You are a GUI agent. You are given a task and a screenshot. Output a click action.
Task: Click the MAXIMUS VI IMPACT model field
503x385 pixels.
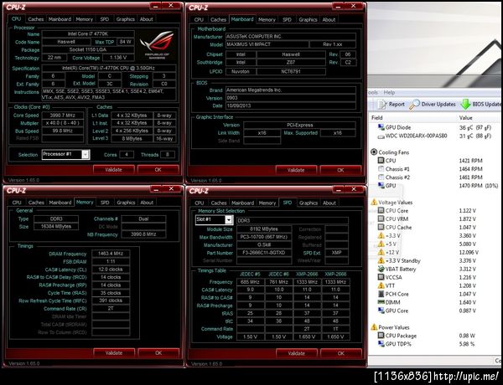coord(267,44)
